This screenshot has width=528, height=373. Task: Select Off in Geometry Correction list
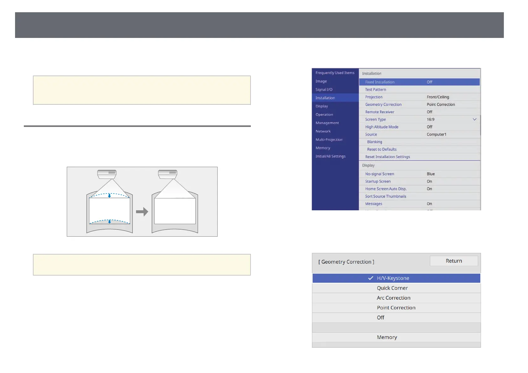[396, 318]
